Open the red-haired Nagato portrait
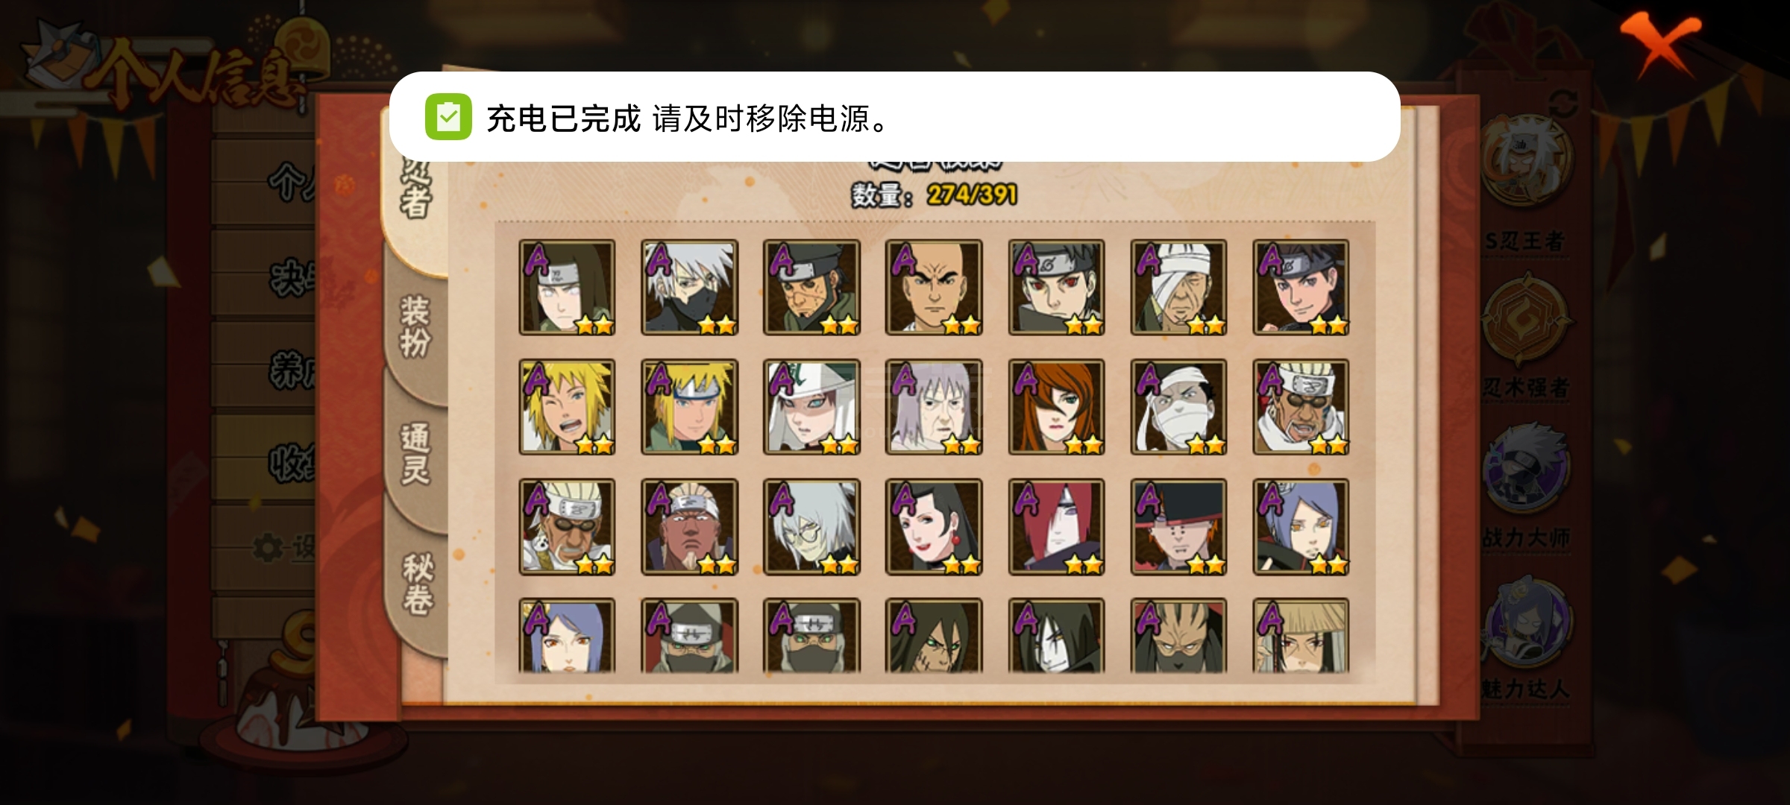This screenshot has width=1790, height=805. point(1056,527)
